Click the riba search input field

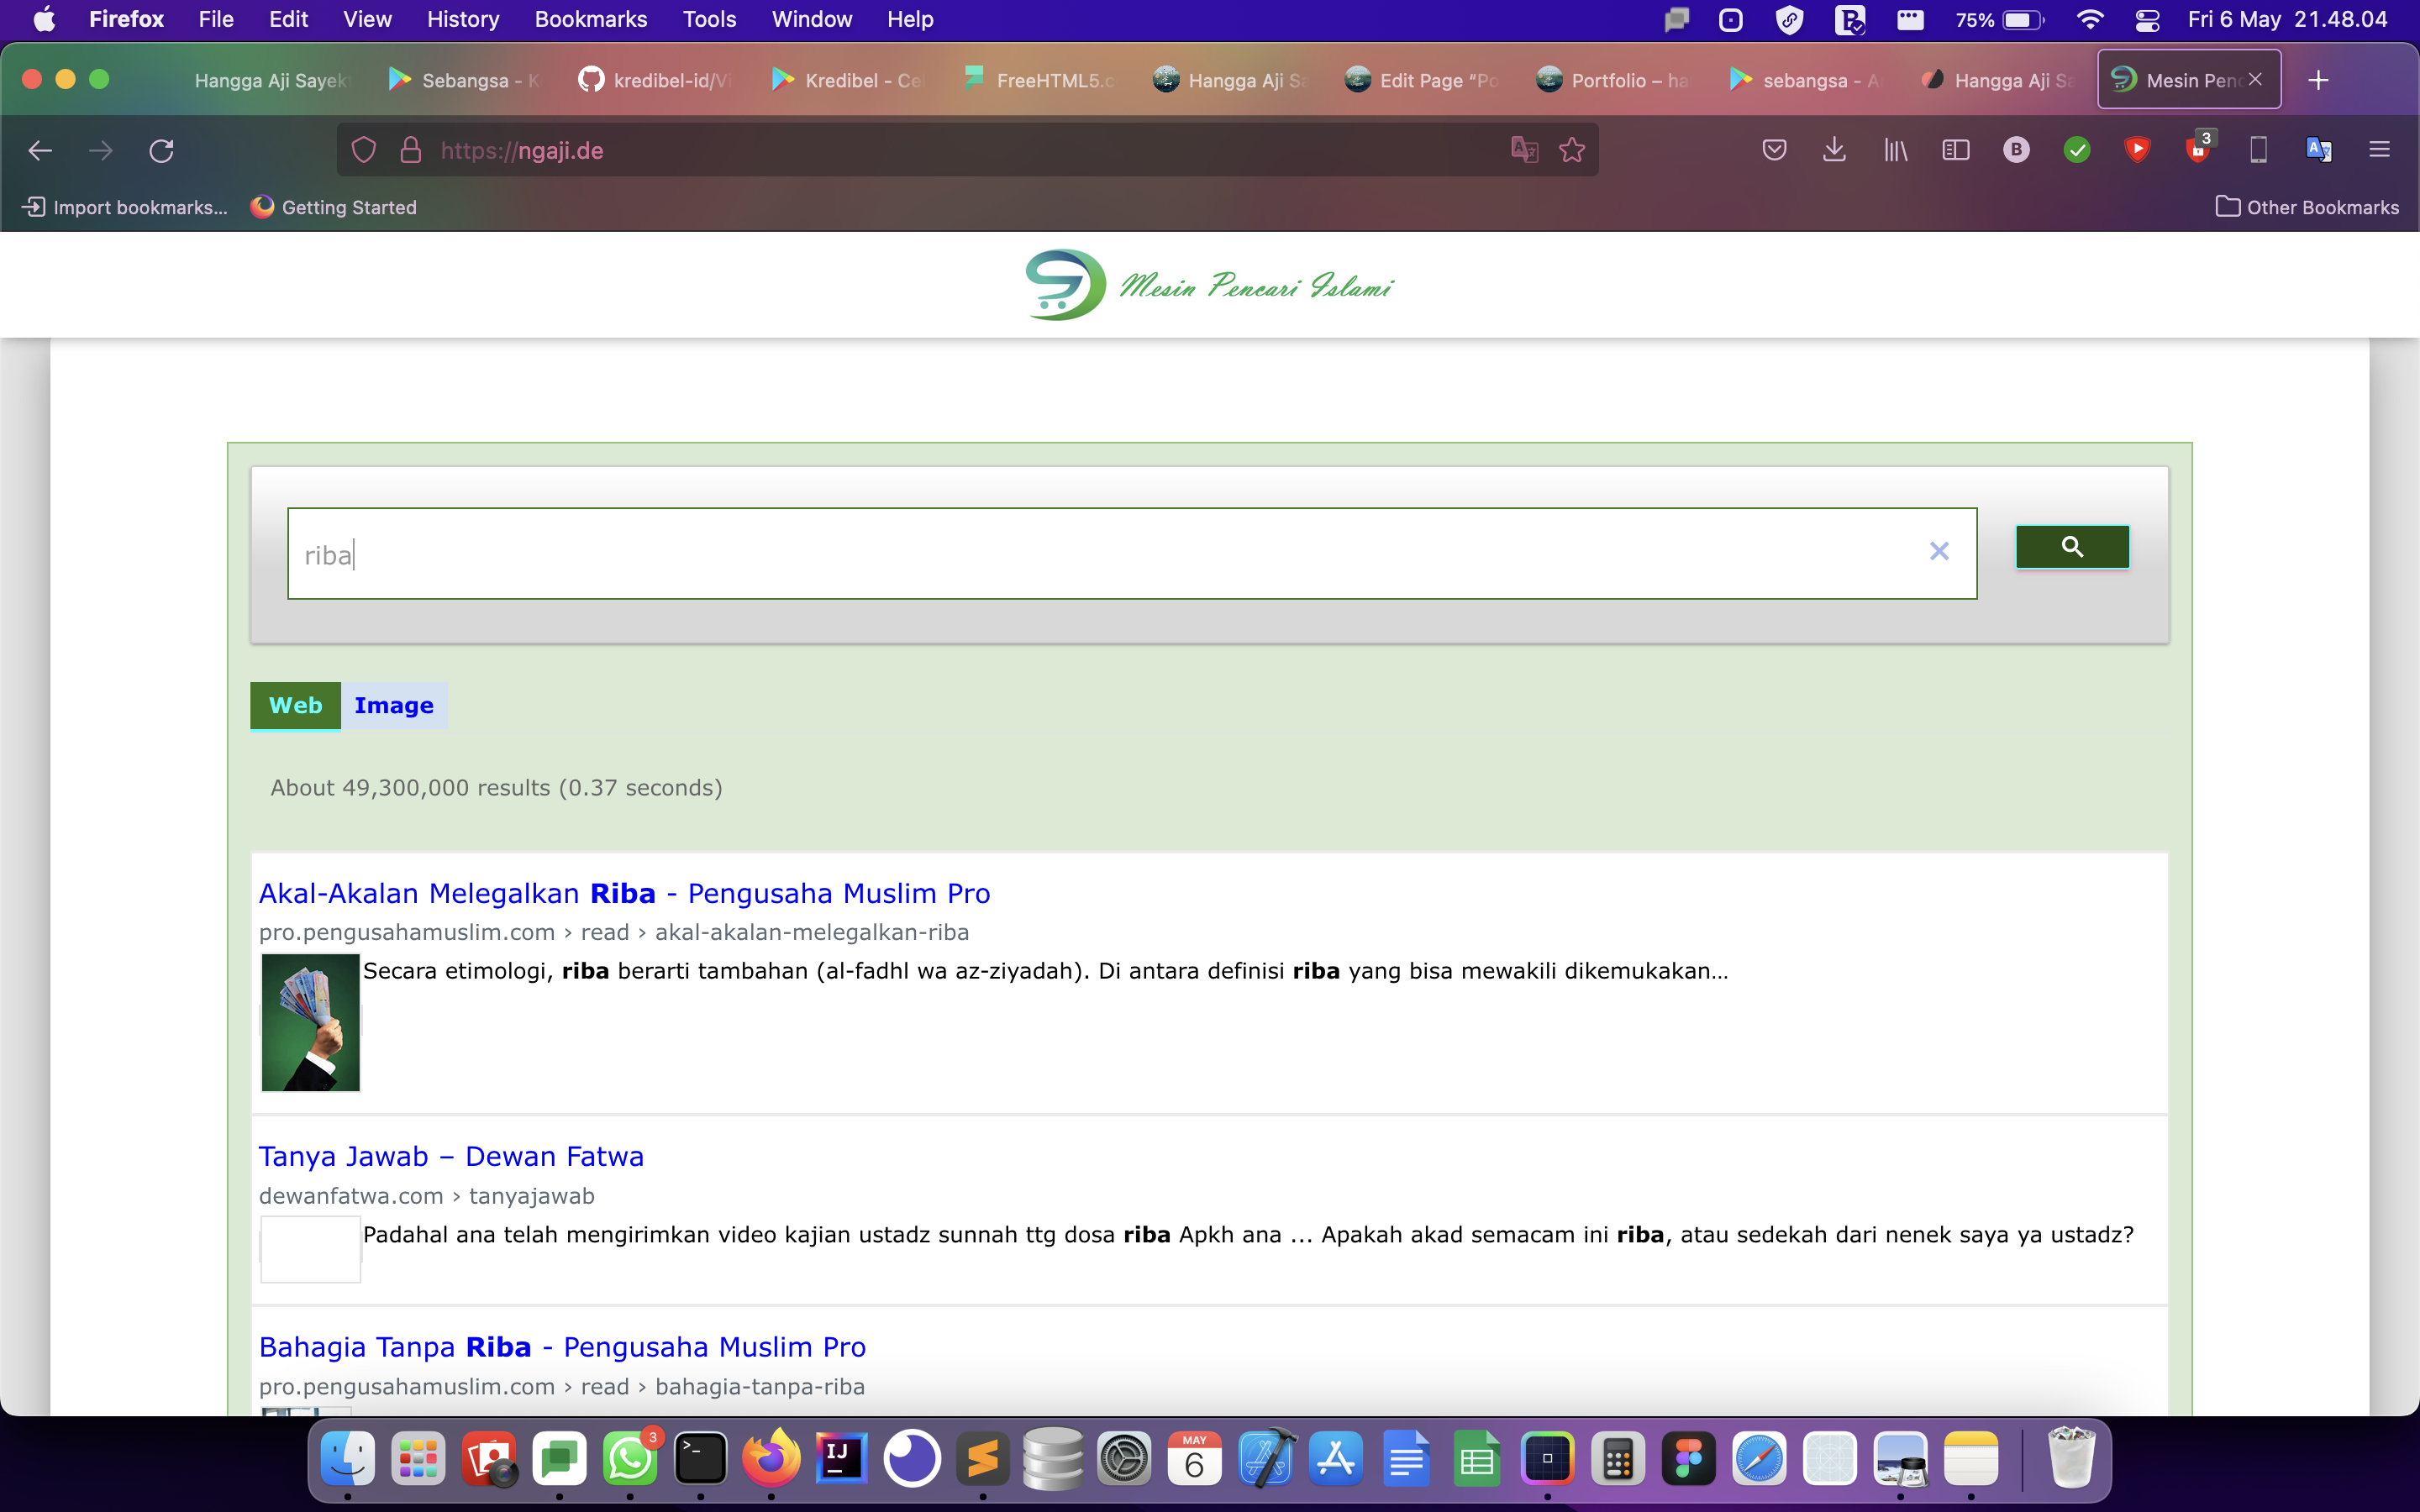1100,554
